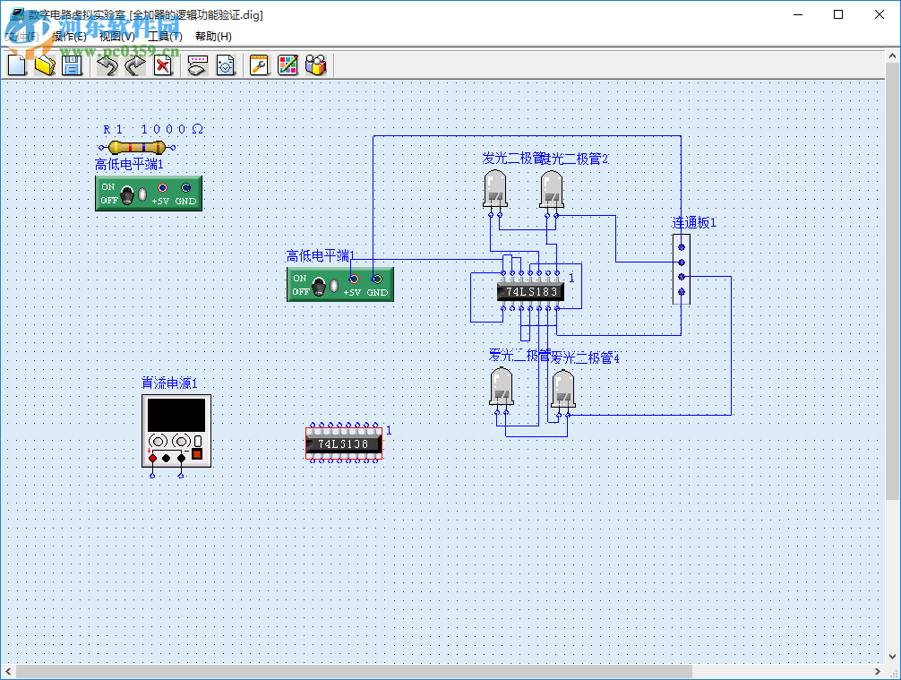Image resolution: width=901 pixels, height=680 pixels.
Task: Click the red X delete icon
Action: [x=163, y=65]
